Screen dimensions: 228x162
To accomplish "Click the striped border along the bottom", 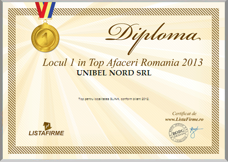I will pos(113,150).
